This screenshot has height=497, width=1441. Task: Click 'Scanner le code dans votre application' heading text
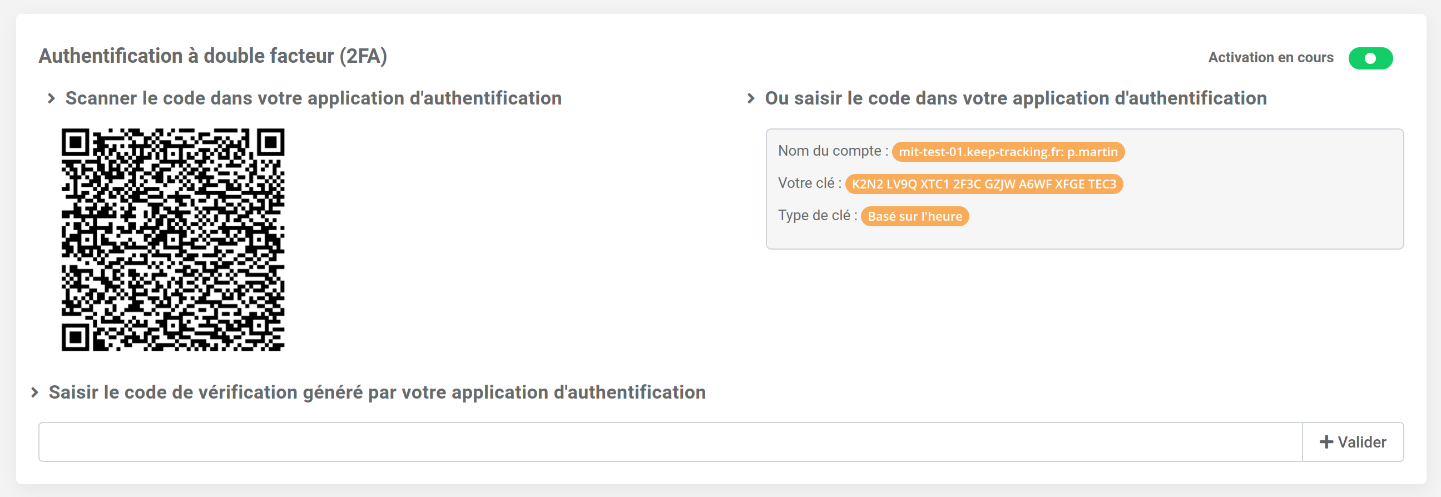(x=313, y=98)
